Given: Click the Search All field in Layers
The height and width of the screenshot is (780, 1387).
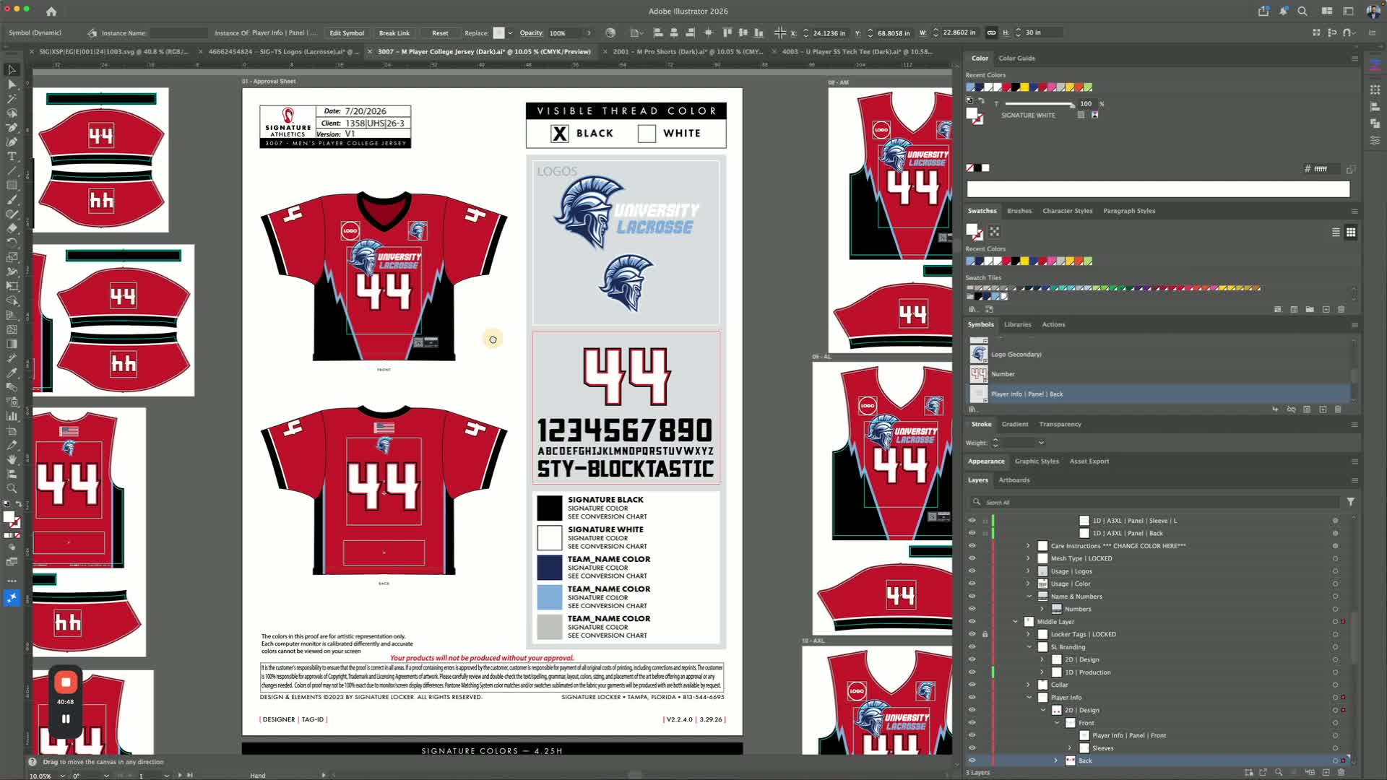Looking at the screenshot, I should [x=1154, y=502].
